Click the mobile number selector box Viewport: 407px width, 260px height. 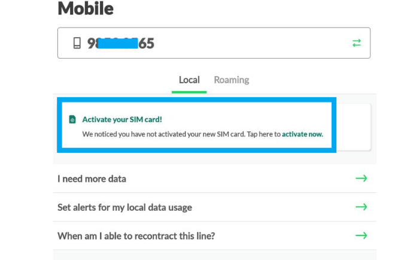pos(214,43)
